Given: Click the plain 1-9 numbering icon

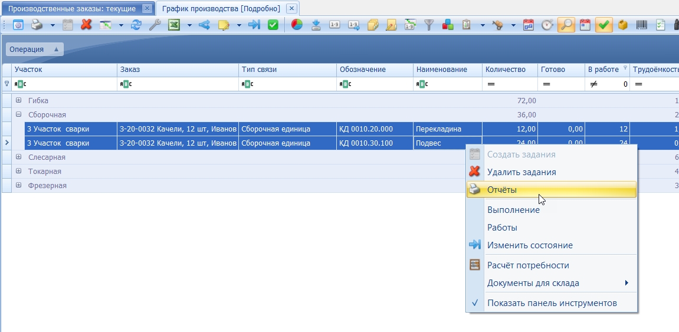Looking at the screenshot, I should click(334, 25).
